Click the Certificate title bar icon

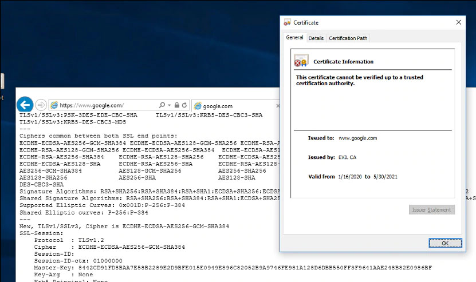(287, 22)
